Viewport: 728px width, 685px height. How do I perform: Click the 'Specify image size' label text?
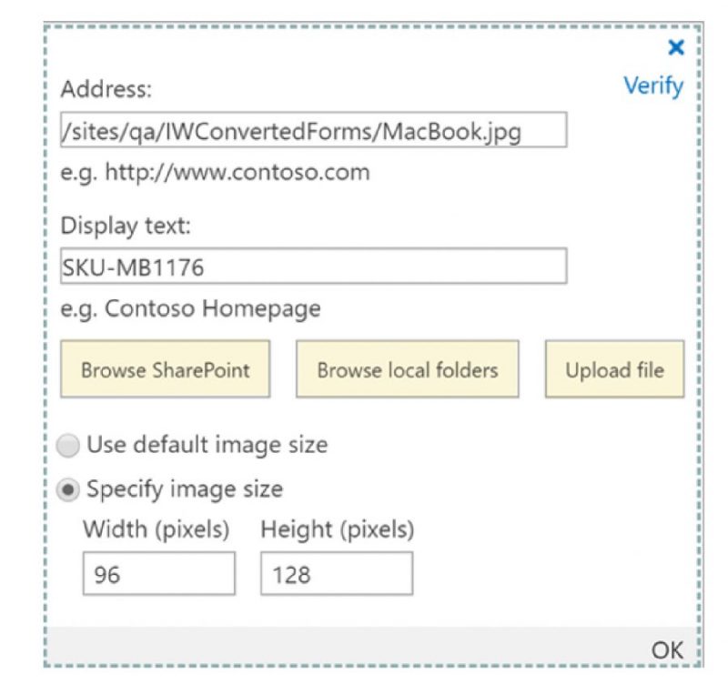tap(184, 489)
